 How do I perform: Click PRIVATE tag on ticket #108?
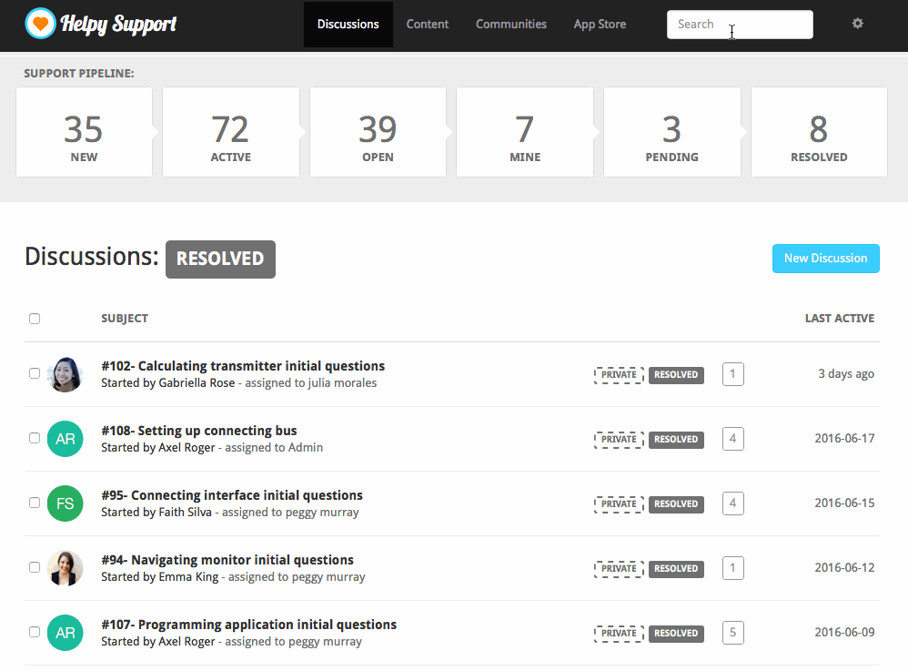pyautogui.click(x=619, y=439)
